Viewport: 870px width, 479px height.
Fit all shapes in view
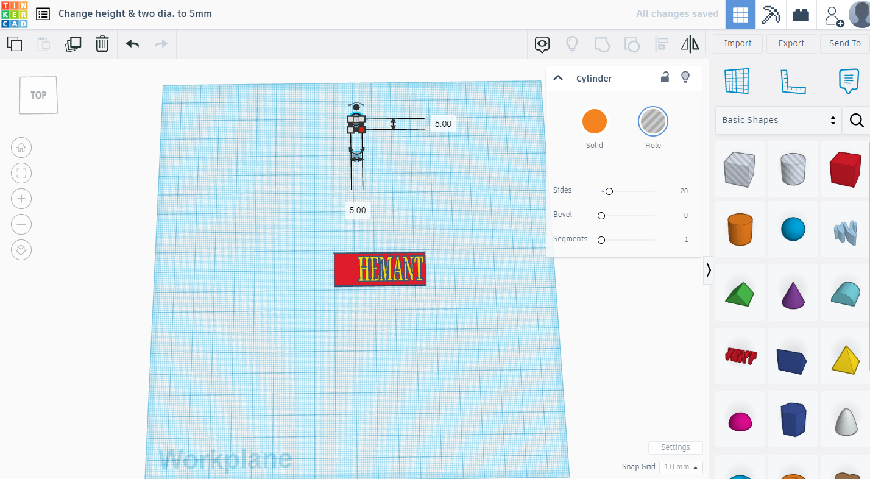pos(21,173)
